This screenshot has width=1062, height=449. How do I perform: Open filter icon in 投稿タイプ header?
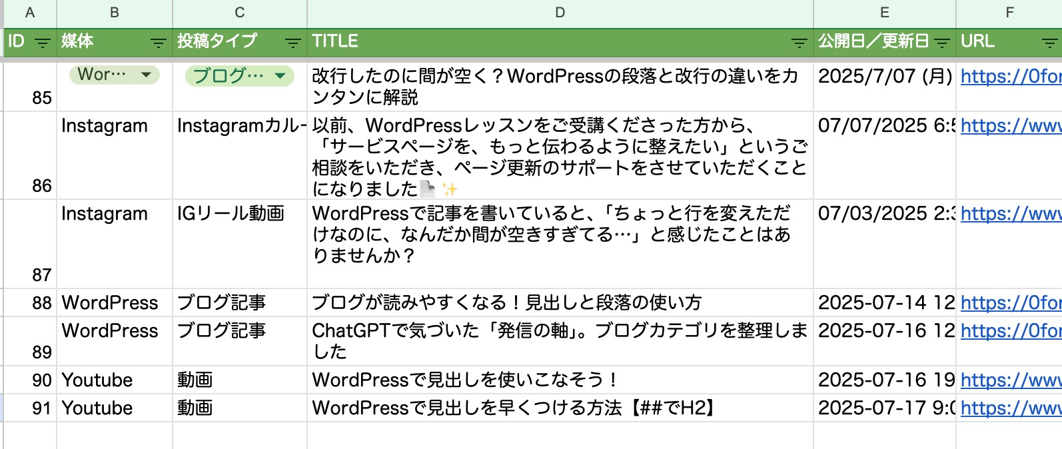pyautogui.click(x=292, y=43)
